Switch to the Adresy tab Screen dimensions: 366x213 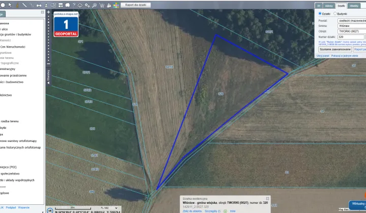(x=329, y=6)
